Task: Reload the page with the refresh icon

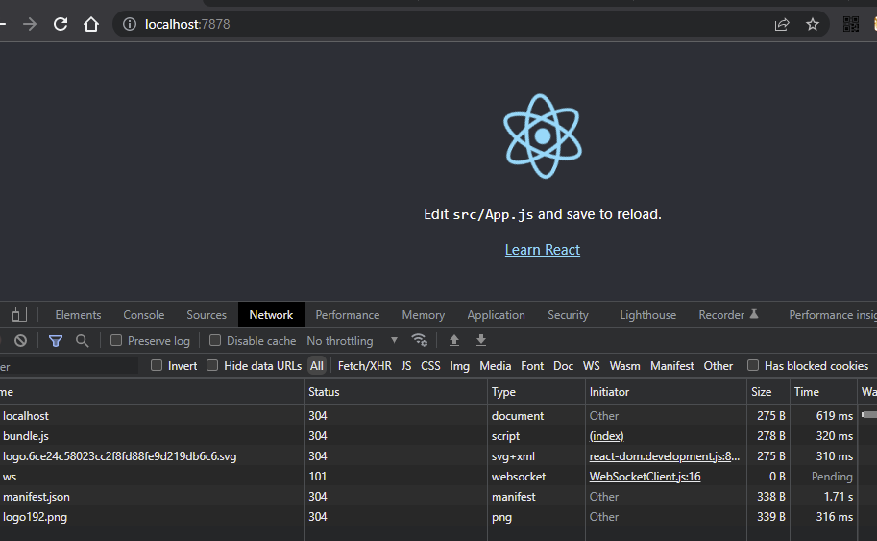Action: 61,24
